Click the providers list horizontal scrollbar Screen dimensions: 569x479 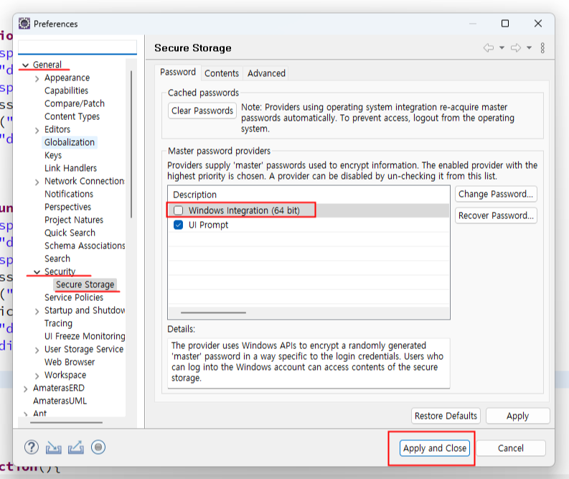(213, 312)
